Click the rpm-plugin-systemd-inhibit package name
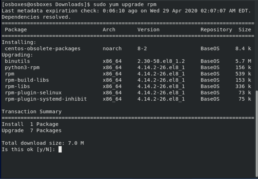 [46, 99]
